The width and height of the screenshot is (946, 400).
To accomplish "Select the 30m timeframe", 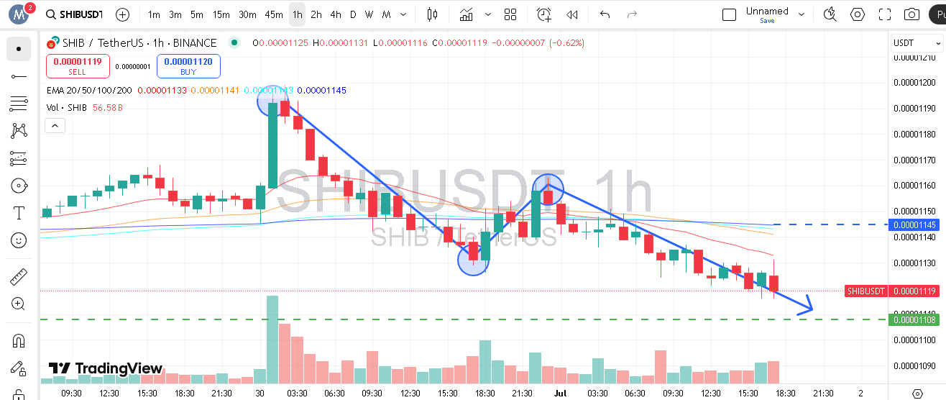I will 247,14.
